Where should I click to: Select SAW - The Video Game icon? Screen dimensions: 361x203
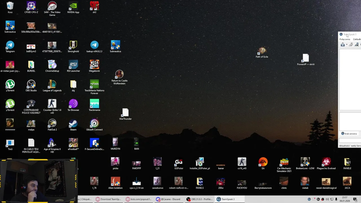(52, 9)
